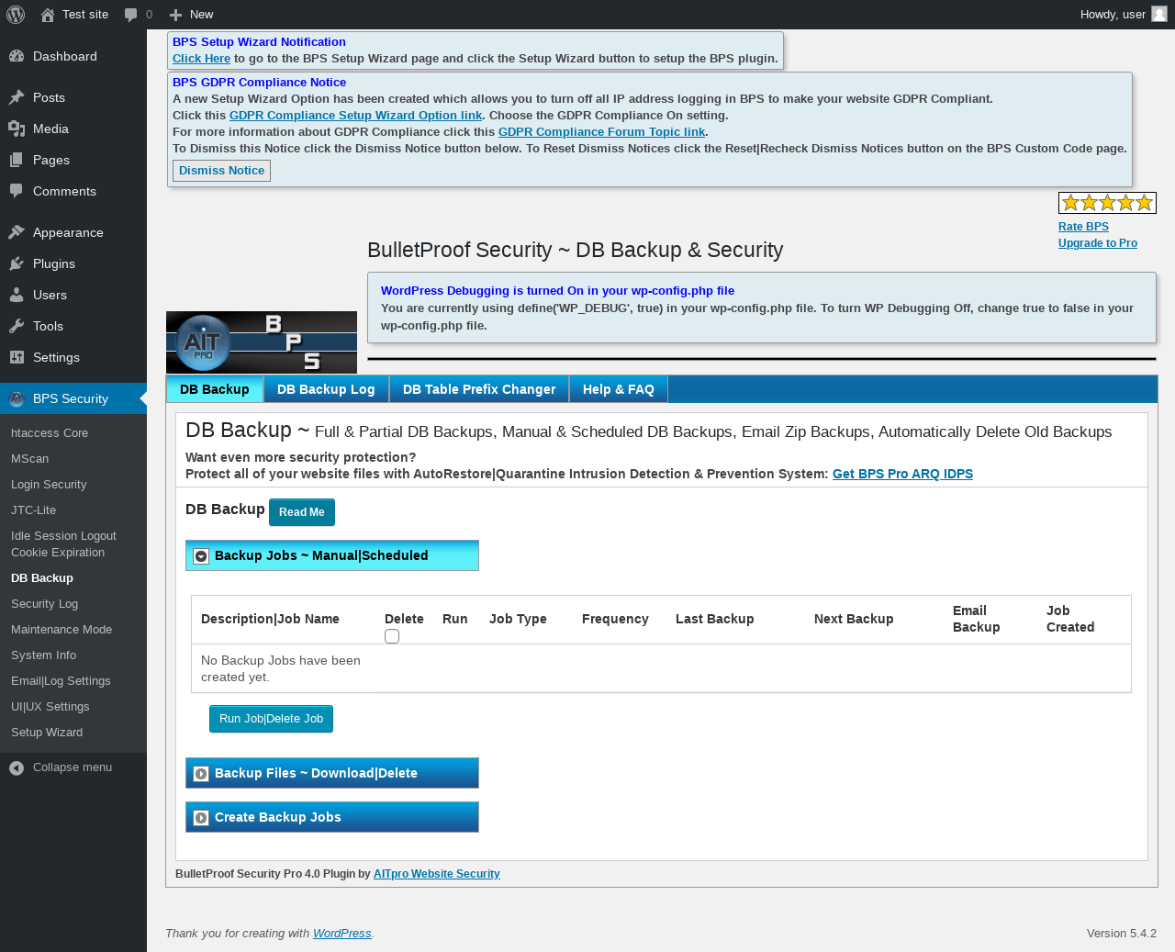Click the Media library icon
Screen dimensions: 1175x952
point(17,129)
